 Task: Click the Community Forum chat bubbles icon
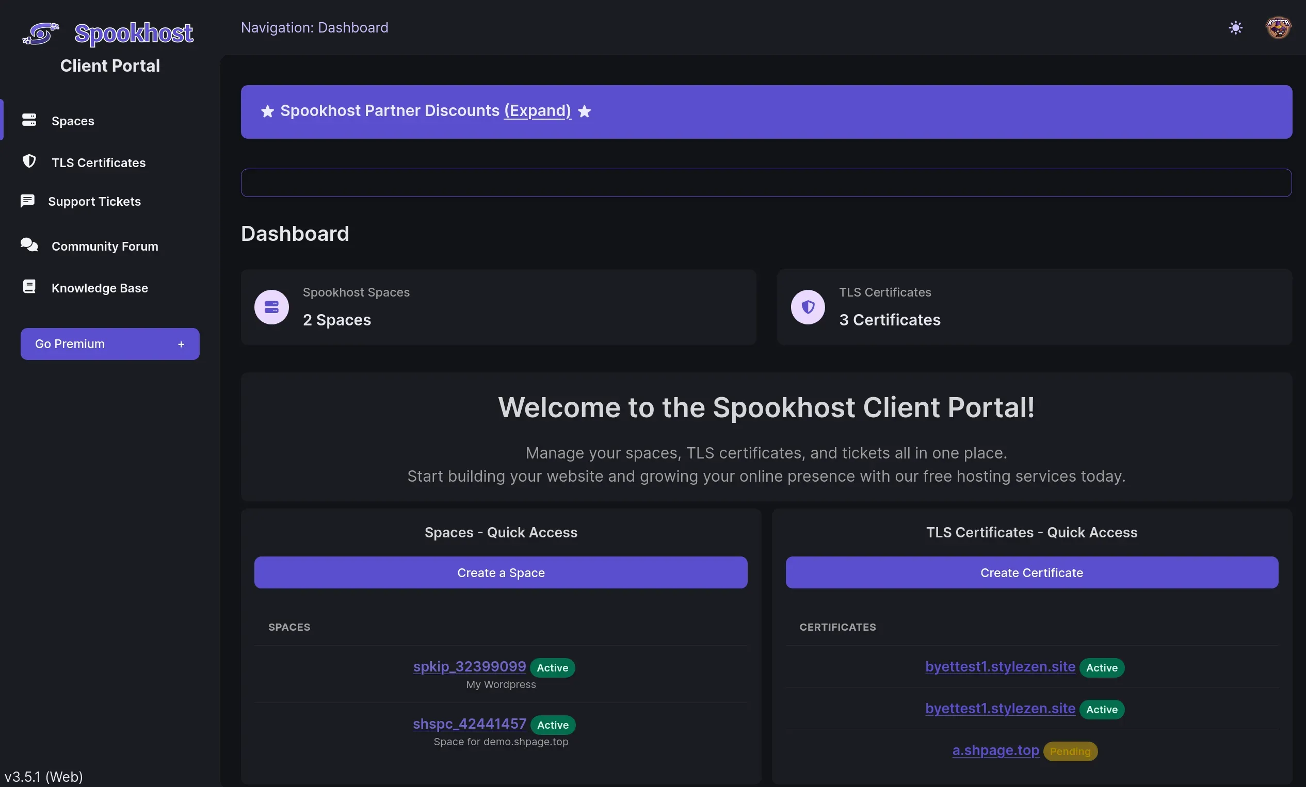(29, 244)
